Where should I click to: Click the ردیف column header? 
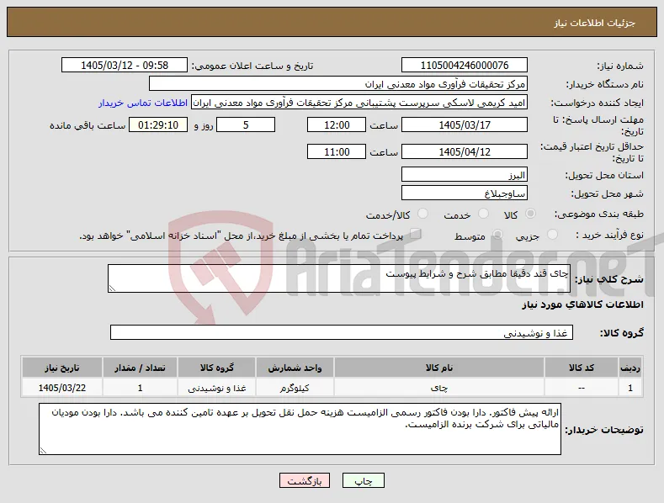point(630,368)
